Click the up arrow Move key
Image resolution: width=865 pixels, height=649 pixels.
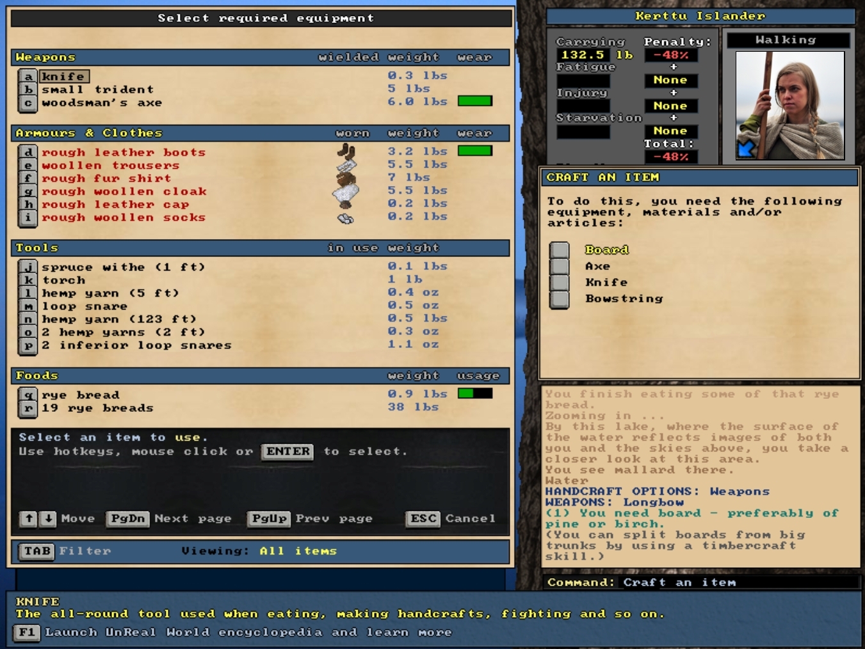pyautogui.click(x=28, y=519)
